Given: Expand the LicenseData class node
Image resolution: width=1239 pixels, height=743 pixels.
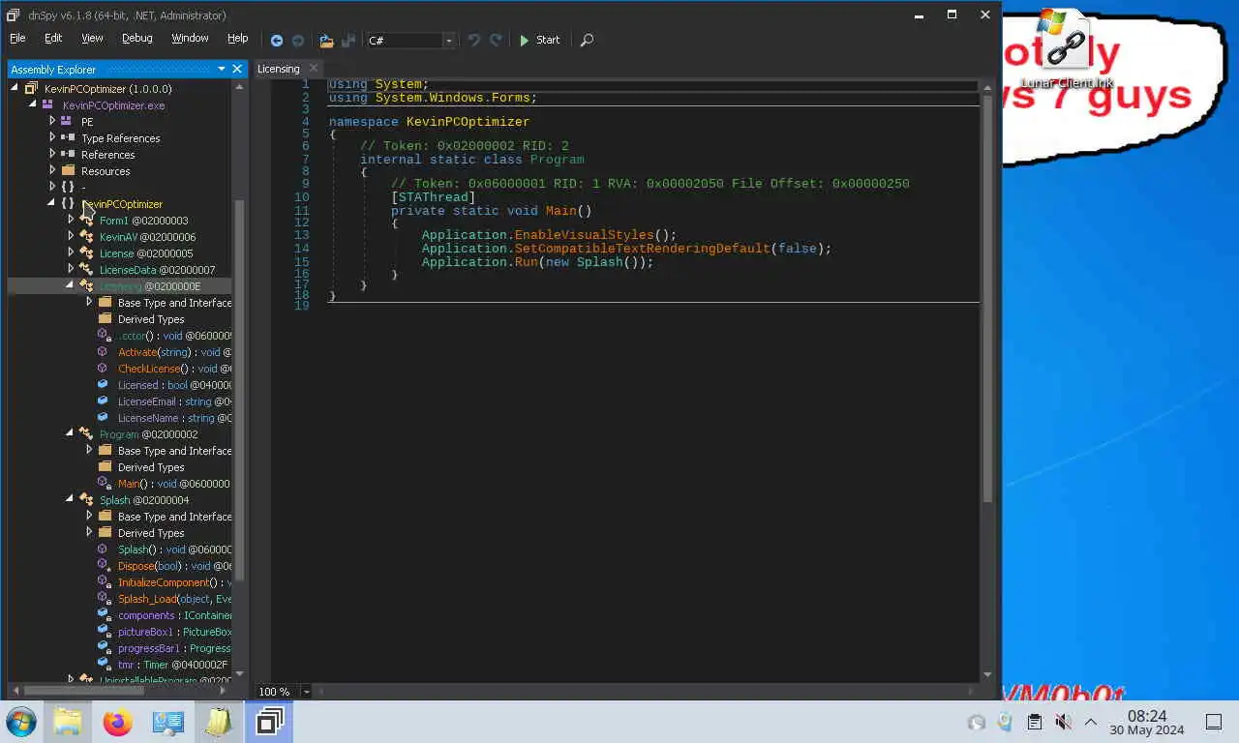Looking at the screenshot, I should (71, 269).
